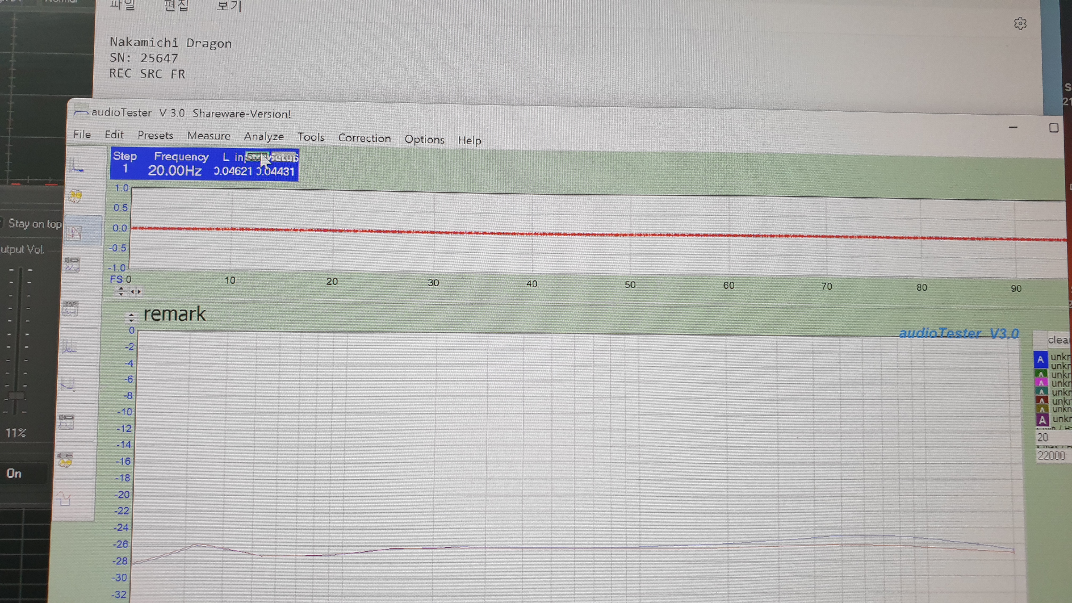Click the speaker impedance measurement icon below the sweep icon

click(x=72, y=265)
